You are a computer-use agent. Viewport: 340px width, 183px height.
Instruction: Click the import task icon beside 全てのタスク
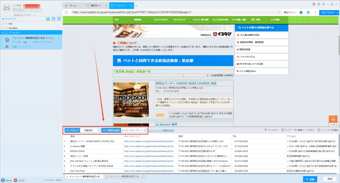pyautogui.click(x=48, y=19)
